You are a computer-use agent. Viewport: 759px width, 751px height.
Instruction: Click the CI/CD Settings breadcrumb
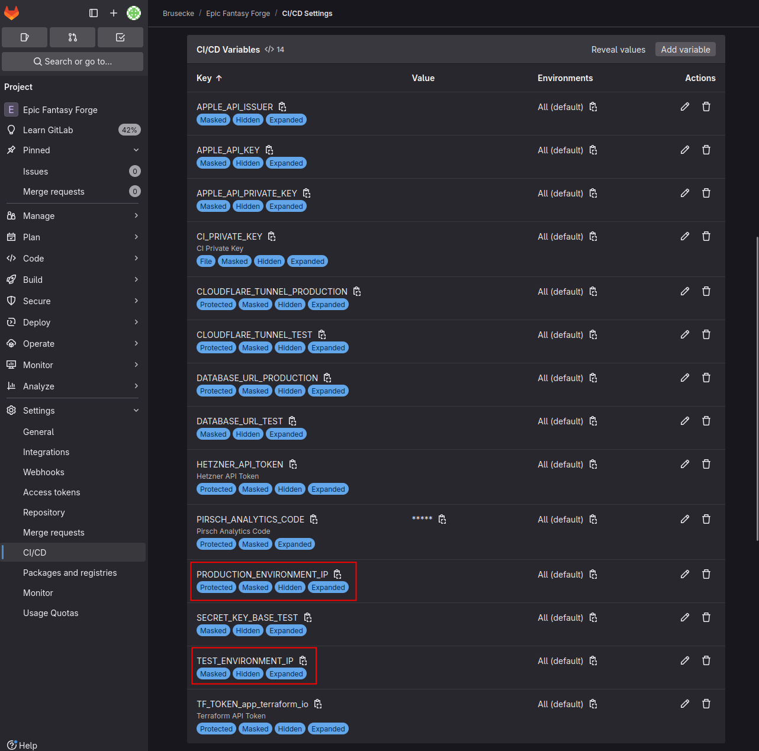pos(307,14)
